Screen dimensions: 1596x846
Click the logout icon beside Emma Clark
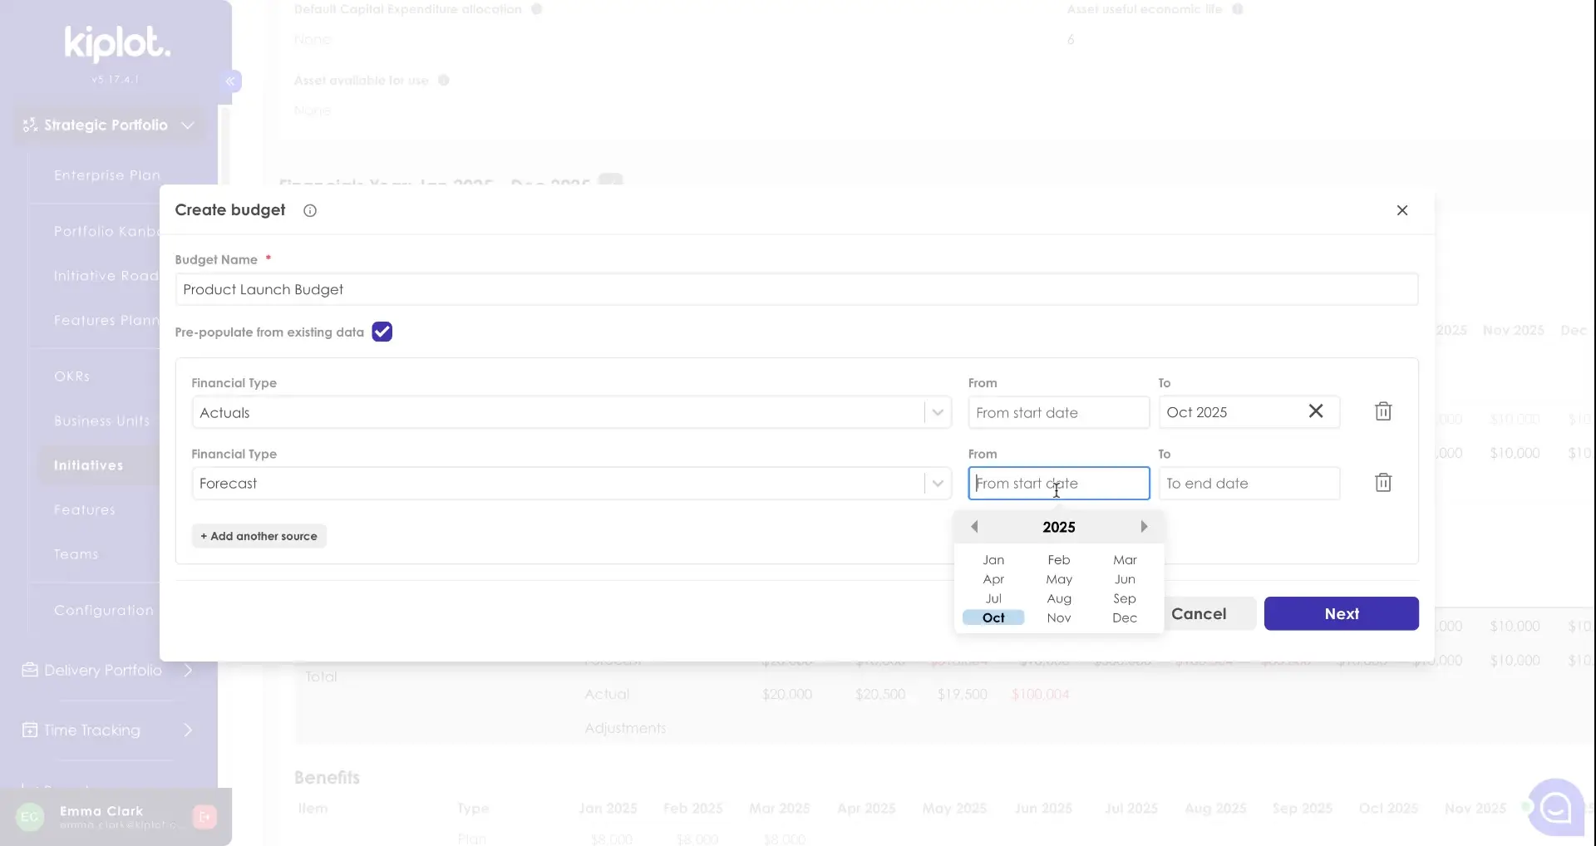[x=204, y=817]
